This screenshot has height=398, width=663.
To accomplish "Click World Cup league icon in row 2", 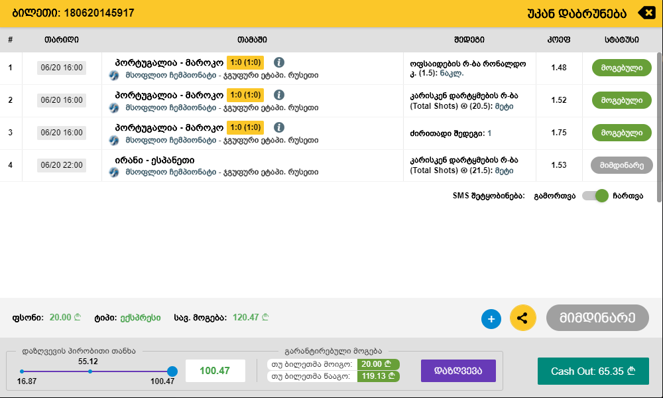I will point(114,108).
